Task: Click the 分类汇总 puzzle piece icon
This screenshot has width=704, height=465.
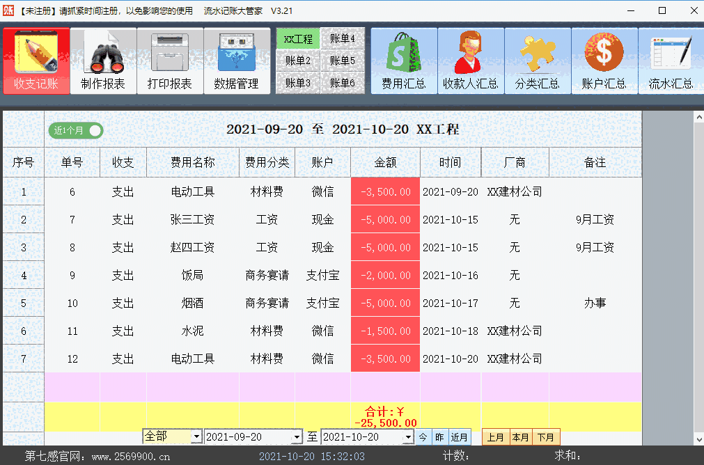Action: 537,61
